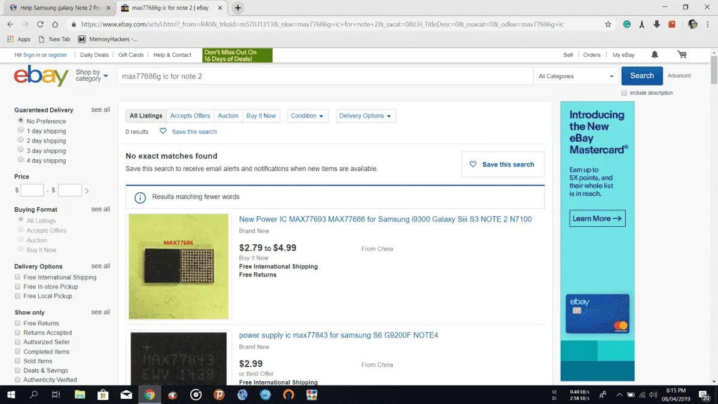718x404 pixels.
Task: Open a new browser tab with plus
Action: [238, 8]
